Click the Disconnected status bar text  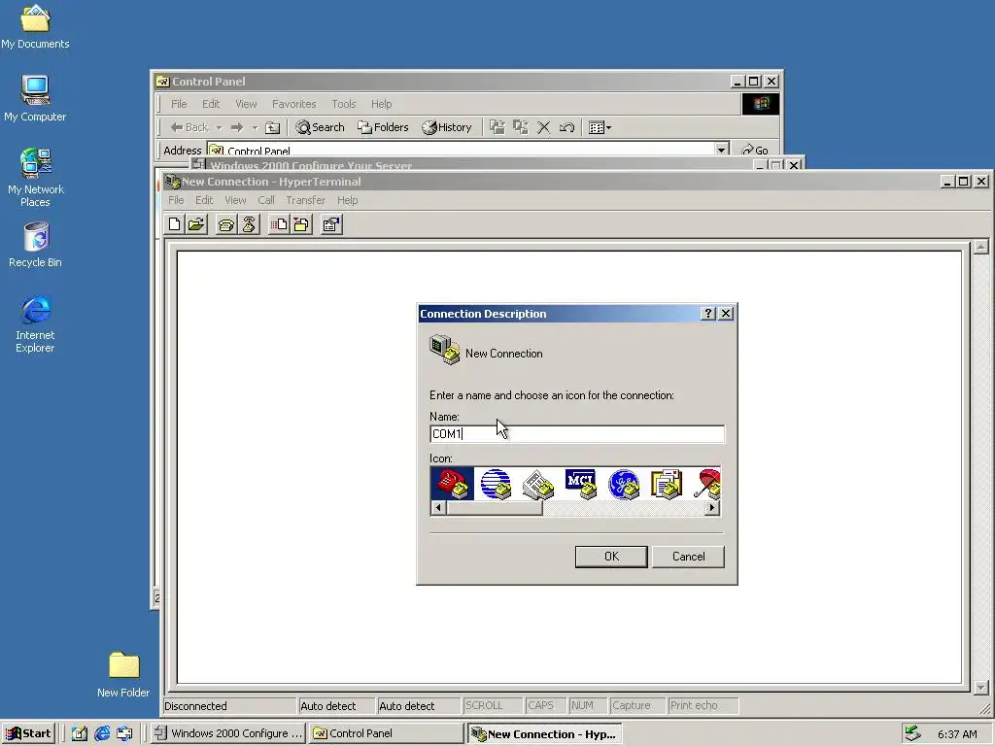[x=195, y=706]
